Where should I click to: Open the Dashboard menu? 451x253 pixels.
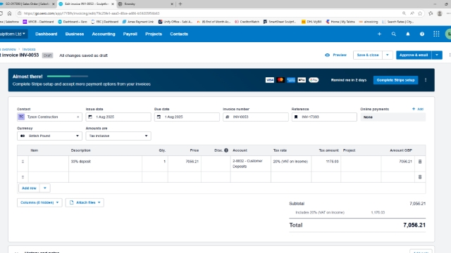point(47,34)
